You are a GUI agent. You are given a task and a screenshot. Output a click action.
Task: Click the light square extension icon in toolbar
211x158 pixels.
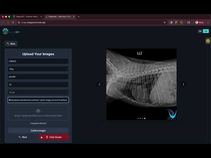pyautogui.click(x=171, y=22)
